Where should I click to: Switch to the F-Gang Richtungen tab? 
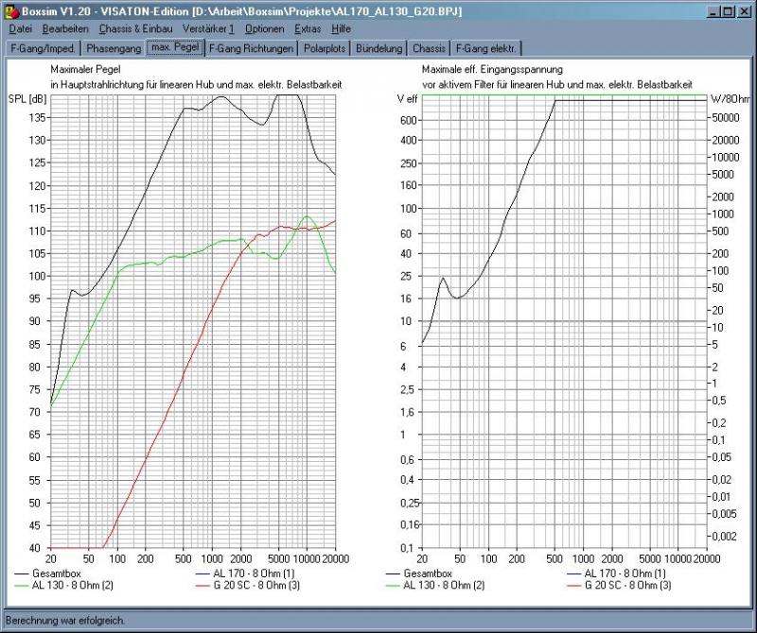click(x=252, y=48)
